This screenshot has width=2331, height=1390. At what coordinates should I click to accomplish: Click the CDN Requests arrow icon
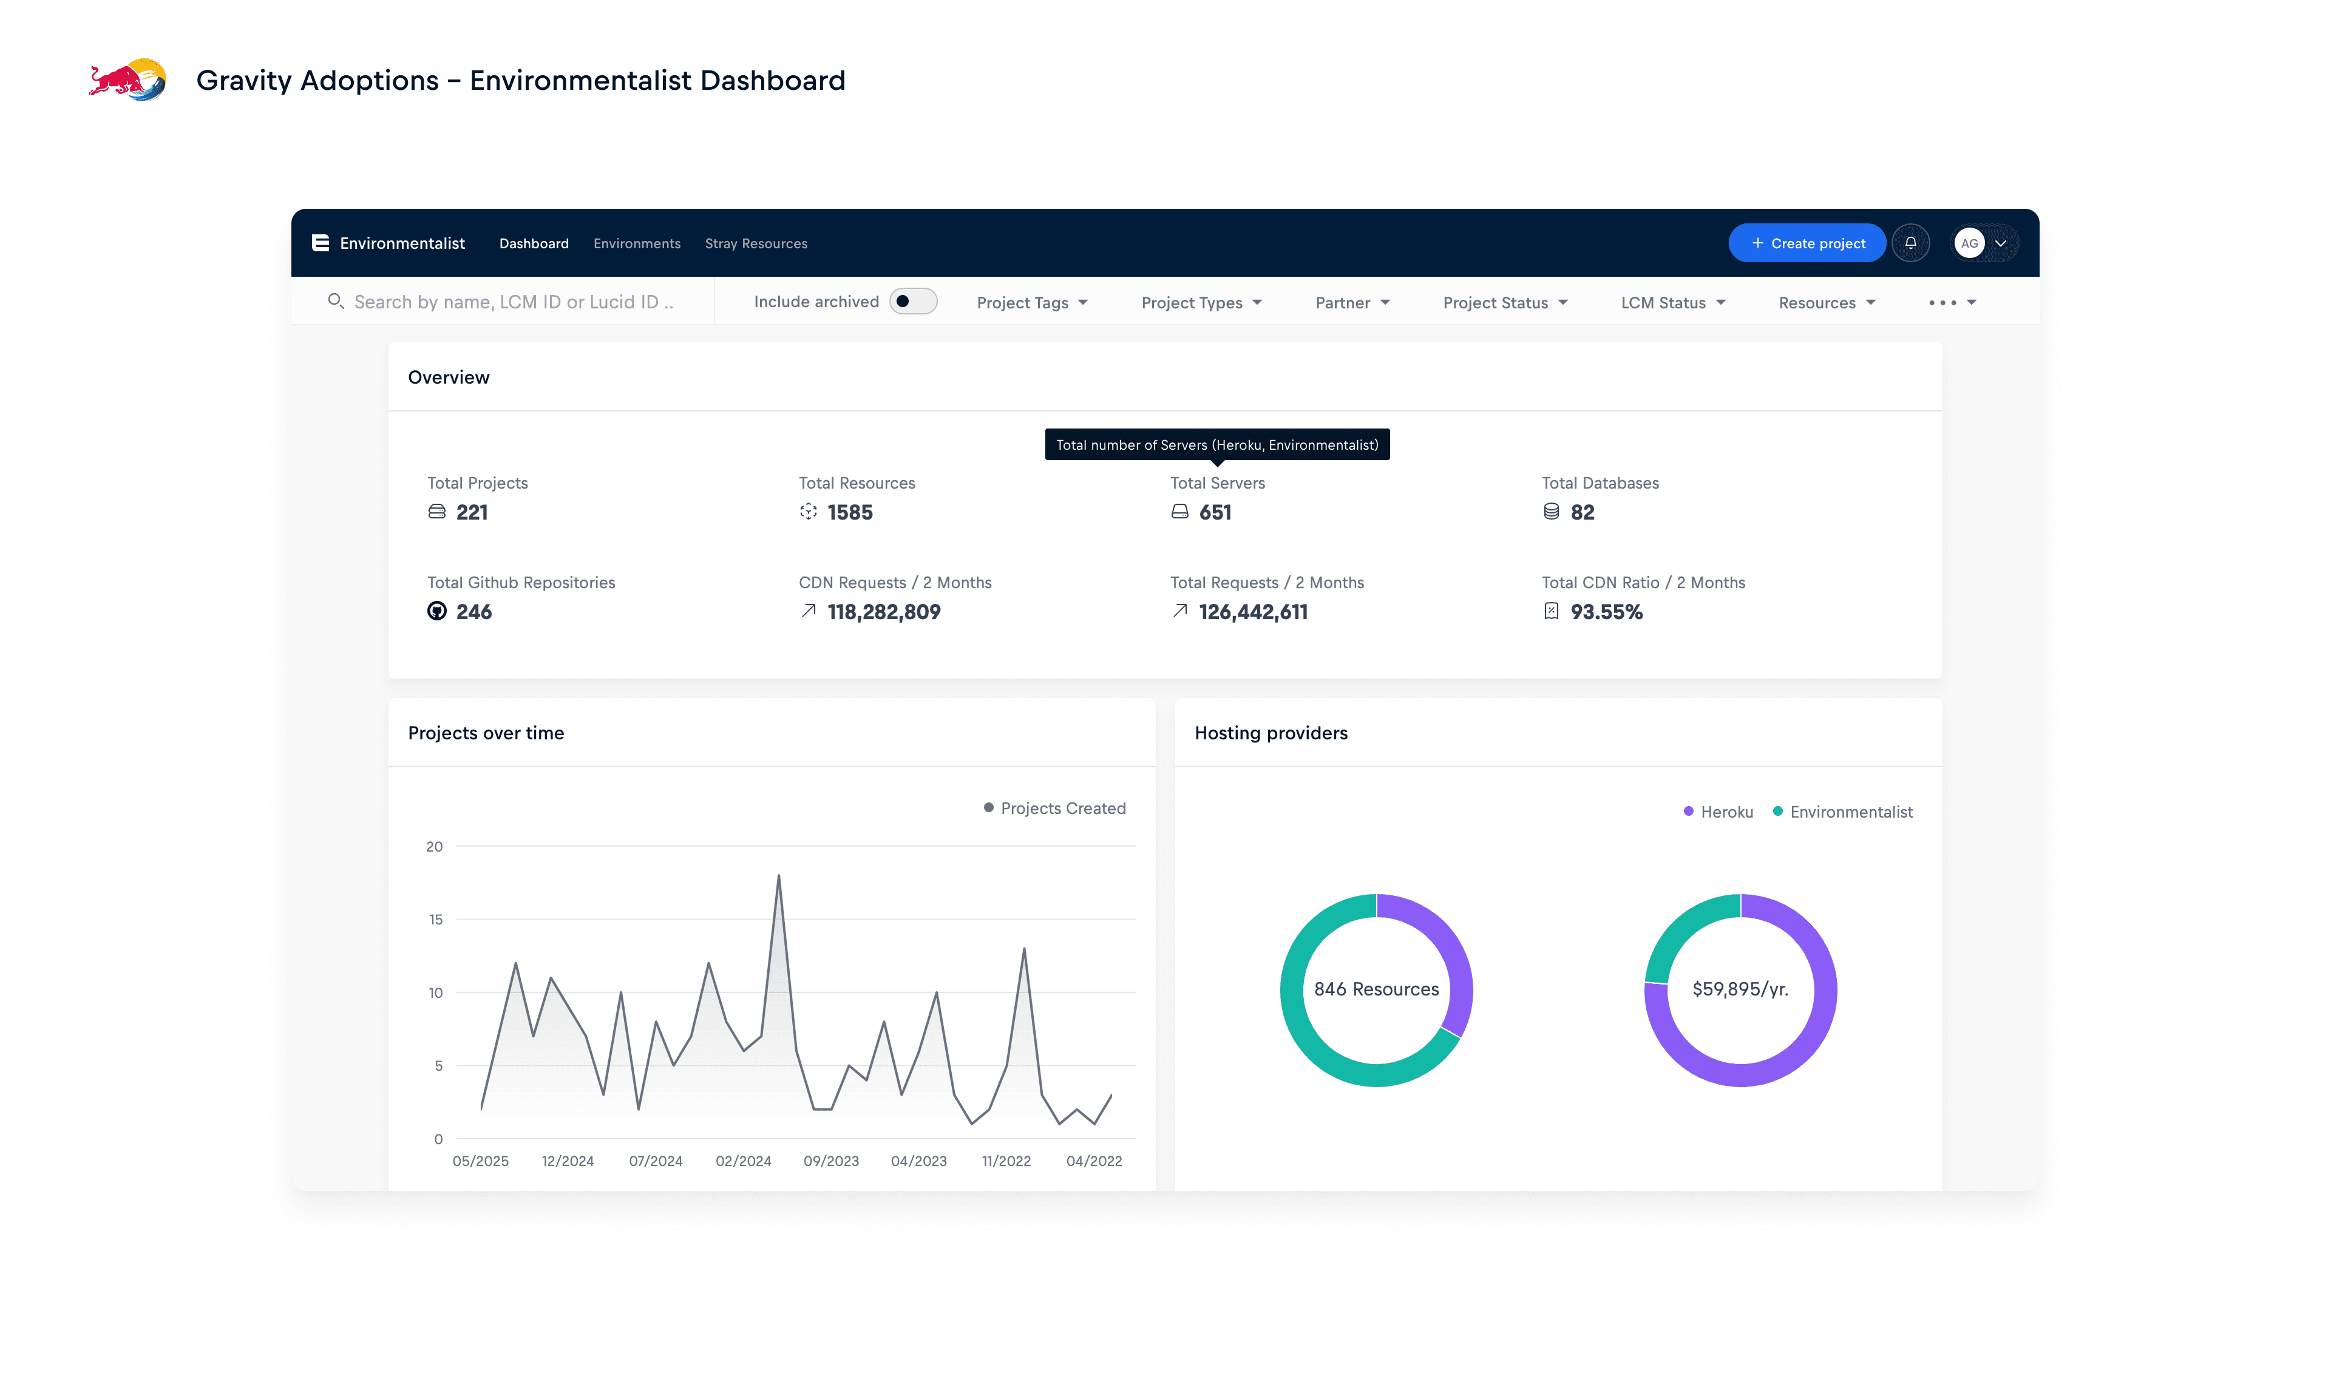[808, 611]
